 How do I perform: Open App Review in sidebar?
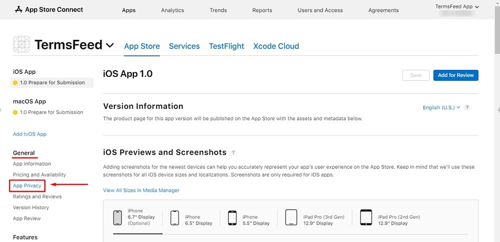coord(27,218)
